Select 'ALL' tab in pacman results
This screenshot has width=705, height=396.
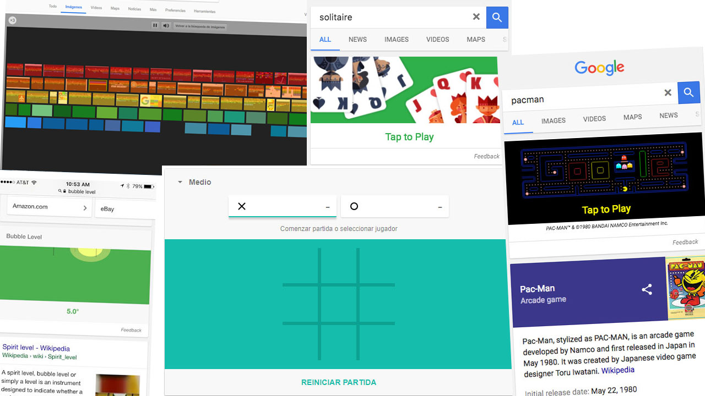coord(518,123)
